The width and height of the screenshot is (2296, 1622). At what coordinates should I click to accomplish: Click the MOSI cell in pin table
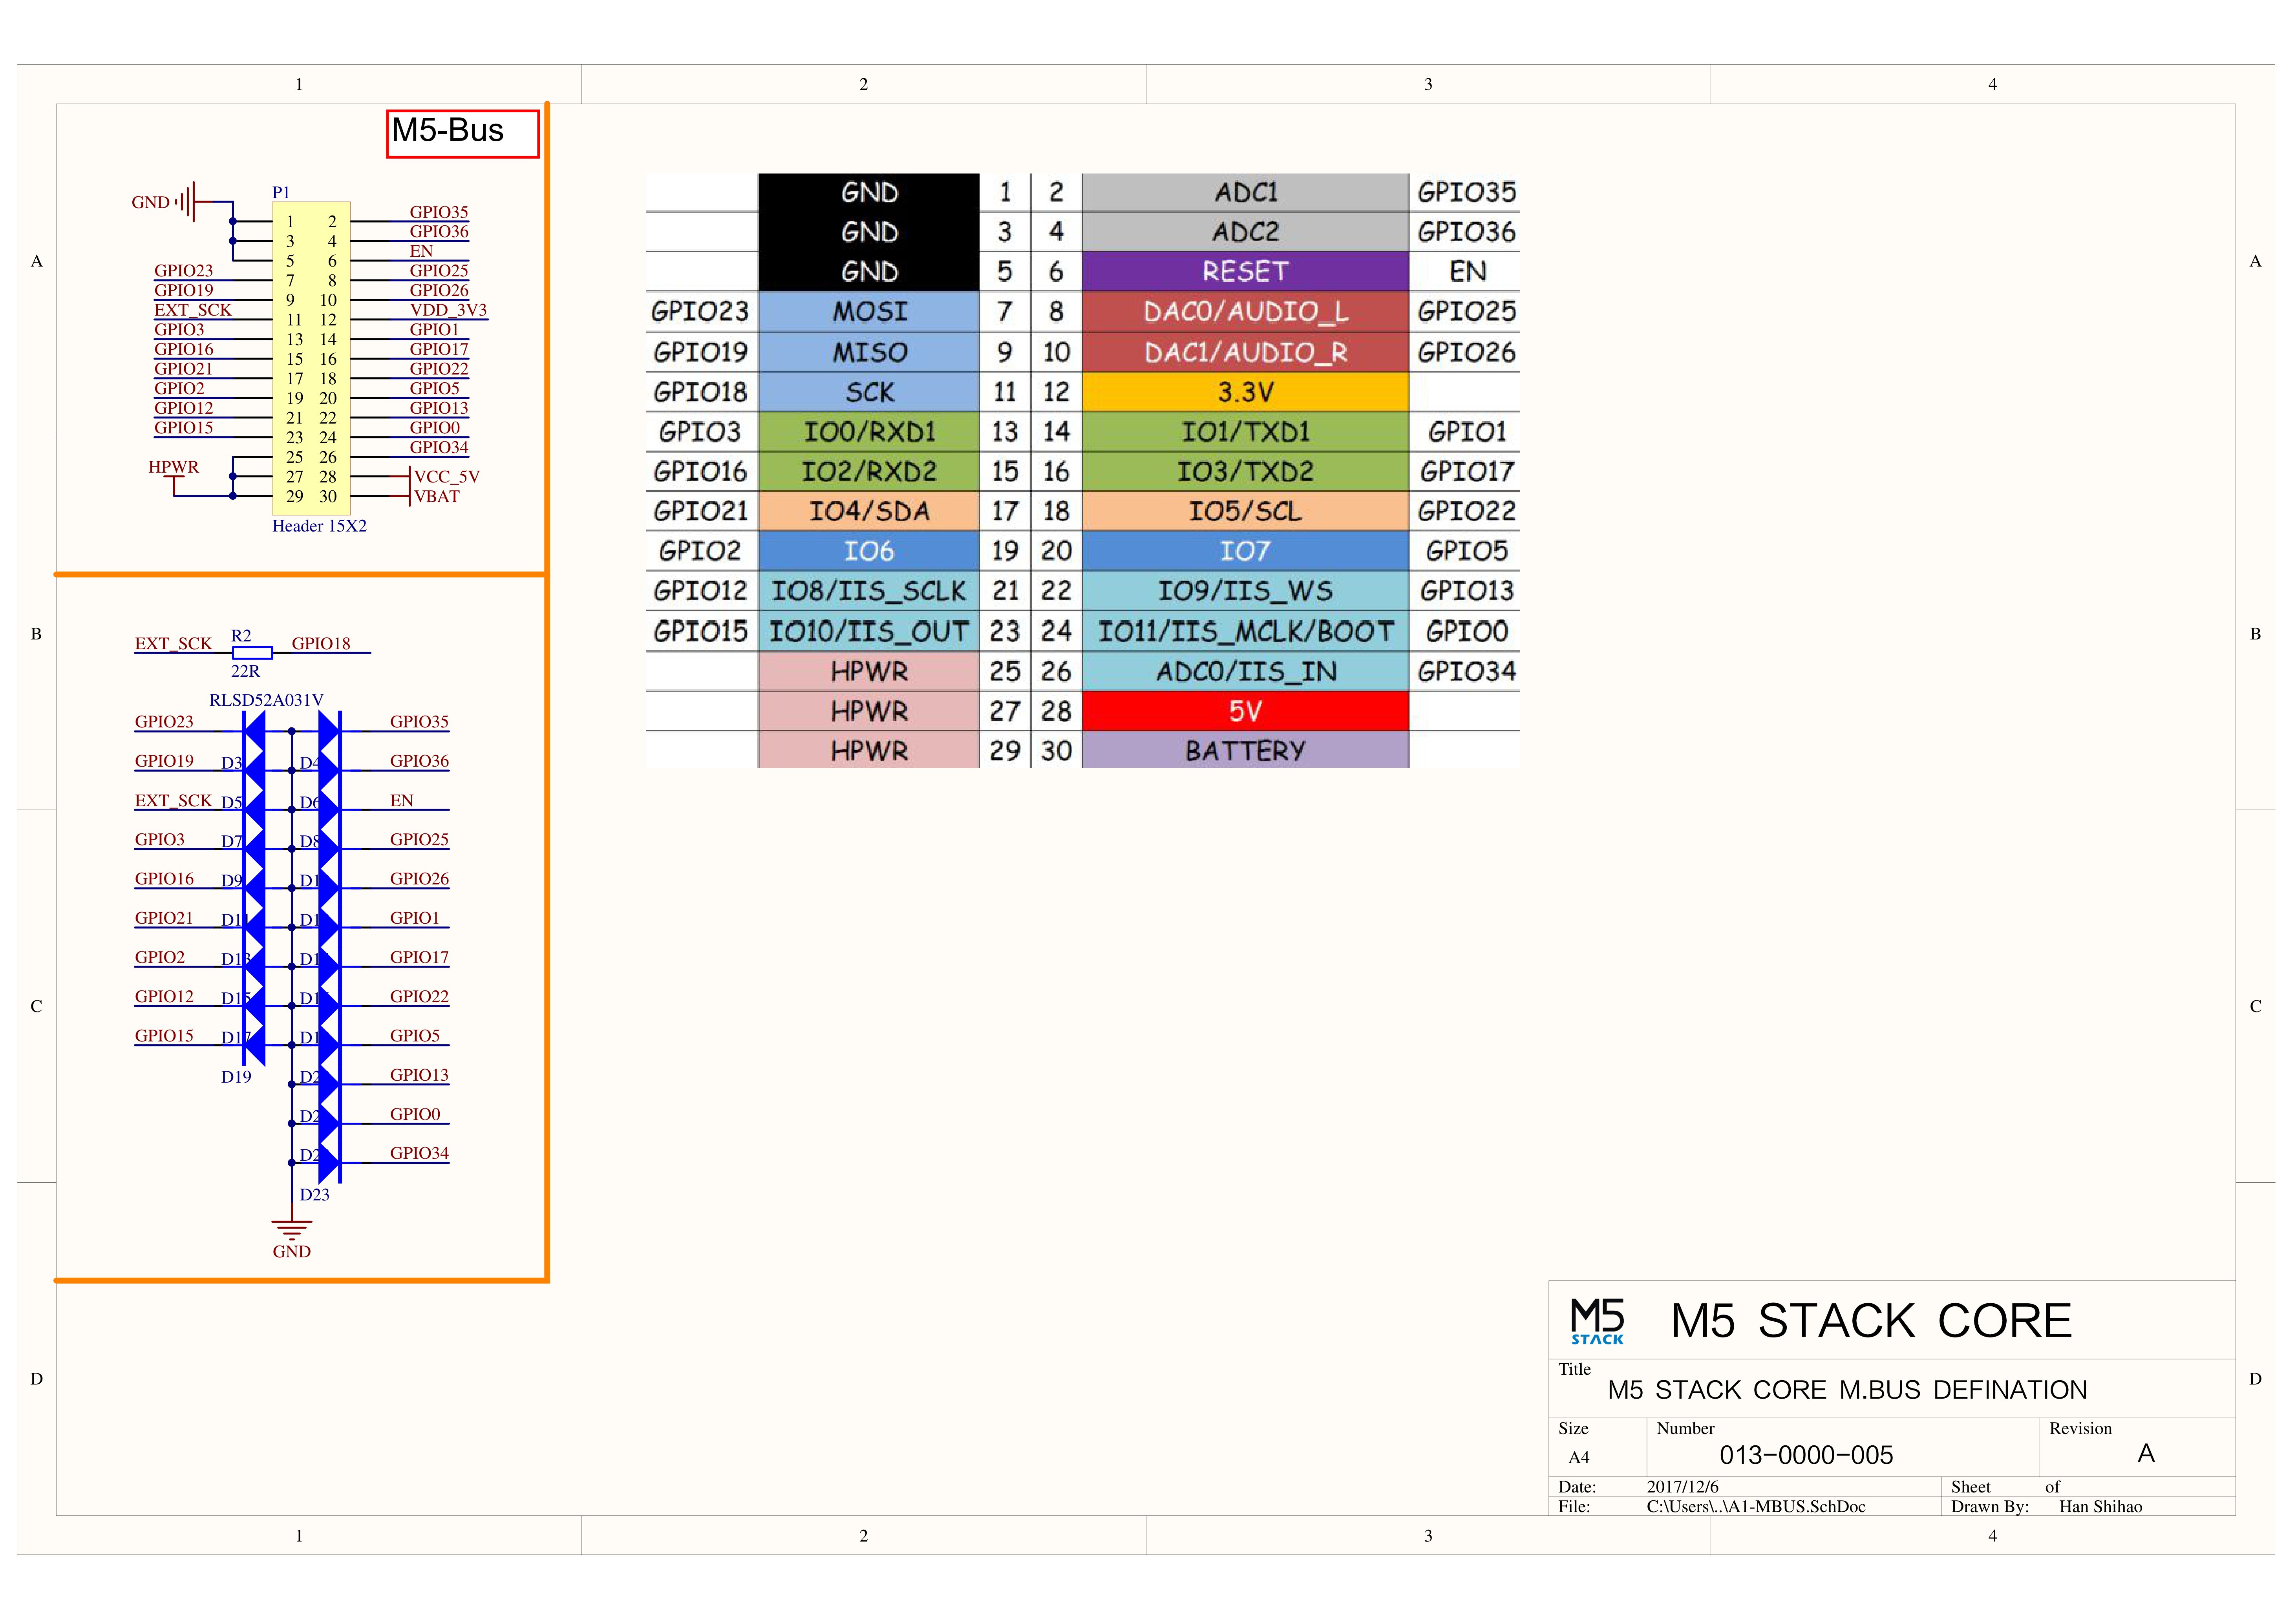[869, 312]
